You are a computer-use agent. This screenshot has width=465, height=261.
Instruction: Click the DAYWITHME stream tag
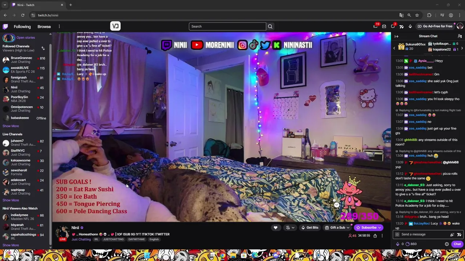pyautogui.click(x=137, y=239)
